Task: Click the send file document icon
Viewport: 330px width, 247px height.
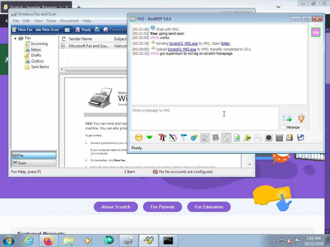Action: tap(237, 138)
